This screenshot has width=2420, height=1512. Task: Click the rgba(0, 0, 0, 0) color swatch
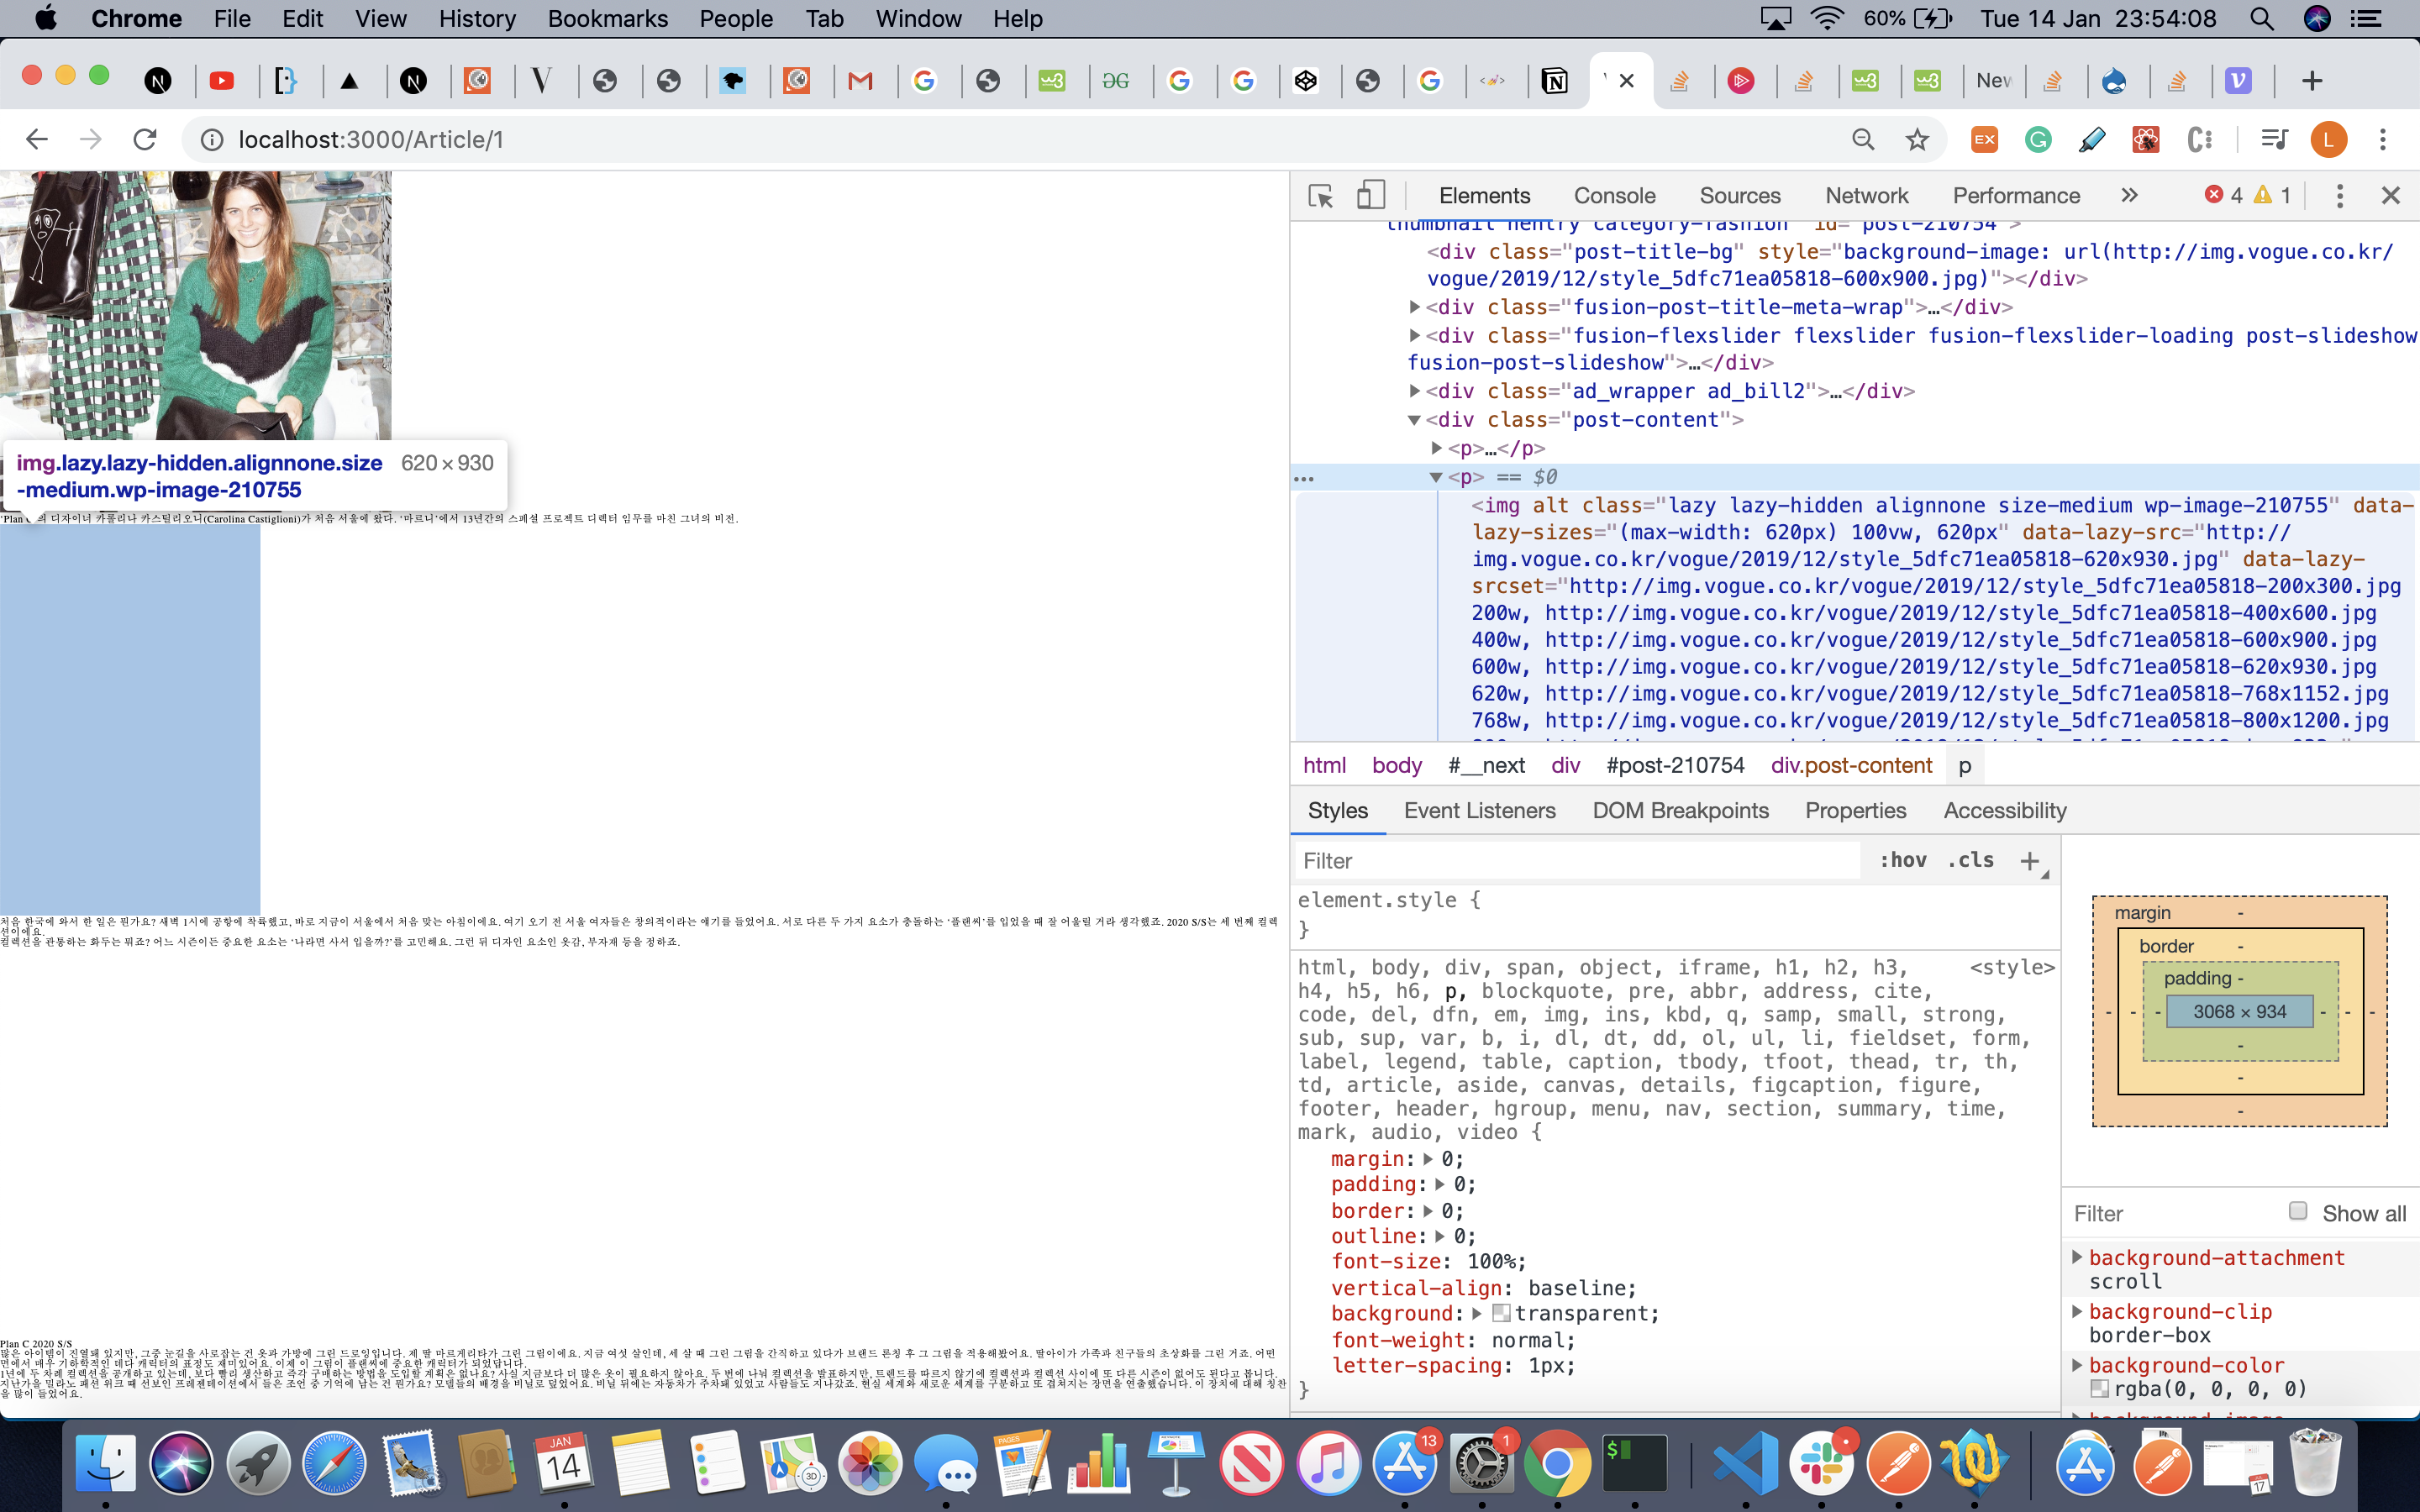point(2099,1389)
